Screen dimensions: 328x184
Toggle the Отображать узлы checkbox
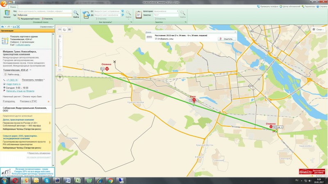pos(156,39)
